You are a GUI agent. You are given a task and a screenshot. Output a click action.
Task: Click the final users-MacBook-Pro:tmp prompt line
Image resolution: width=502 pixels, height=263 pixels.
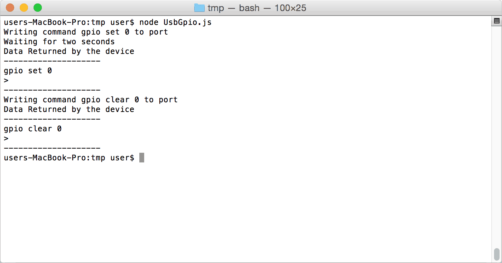click(69, 158)
